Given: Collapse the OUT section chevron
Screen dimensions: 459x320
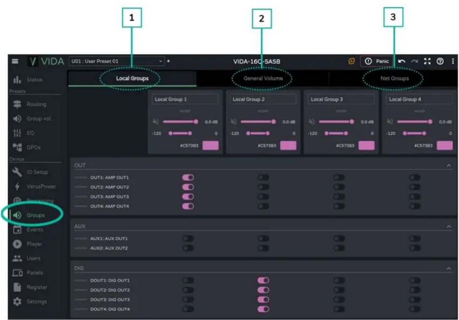Looking at the screenshot, I should click(449, 165).
